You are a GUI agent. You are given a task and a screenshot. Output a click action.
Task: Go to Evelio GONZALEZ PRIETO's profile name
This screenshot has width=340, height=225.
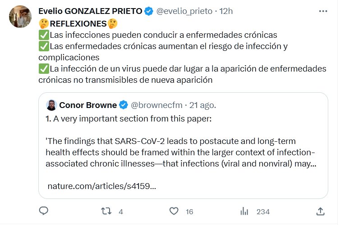90,11
